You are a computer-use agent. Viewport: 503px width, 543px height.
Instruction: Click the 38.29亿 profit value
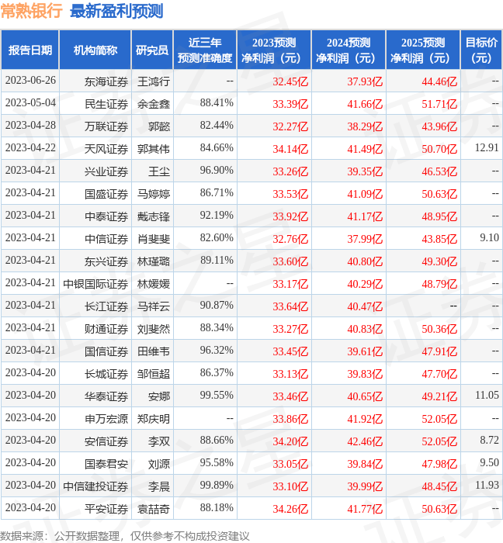tap(365, 126)
